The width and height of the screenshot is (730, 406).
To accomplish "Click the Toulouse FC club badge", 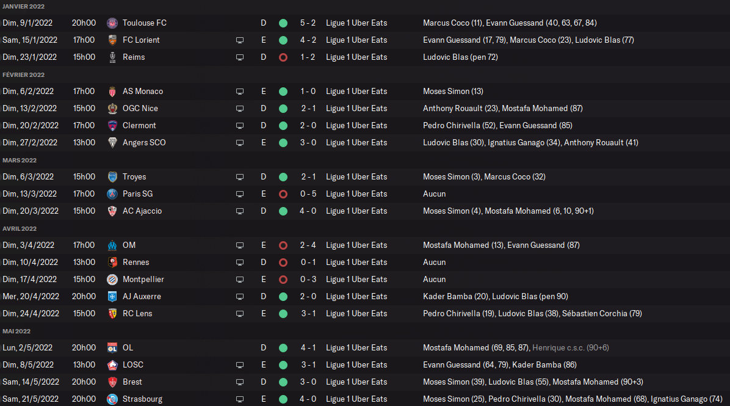I will tap(112, 23).
